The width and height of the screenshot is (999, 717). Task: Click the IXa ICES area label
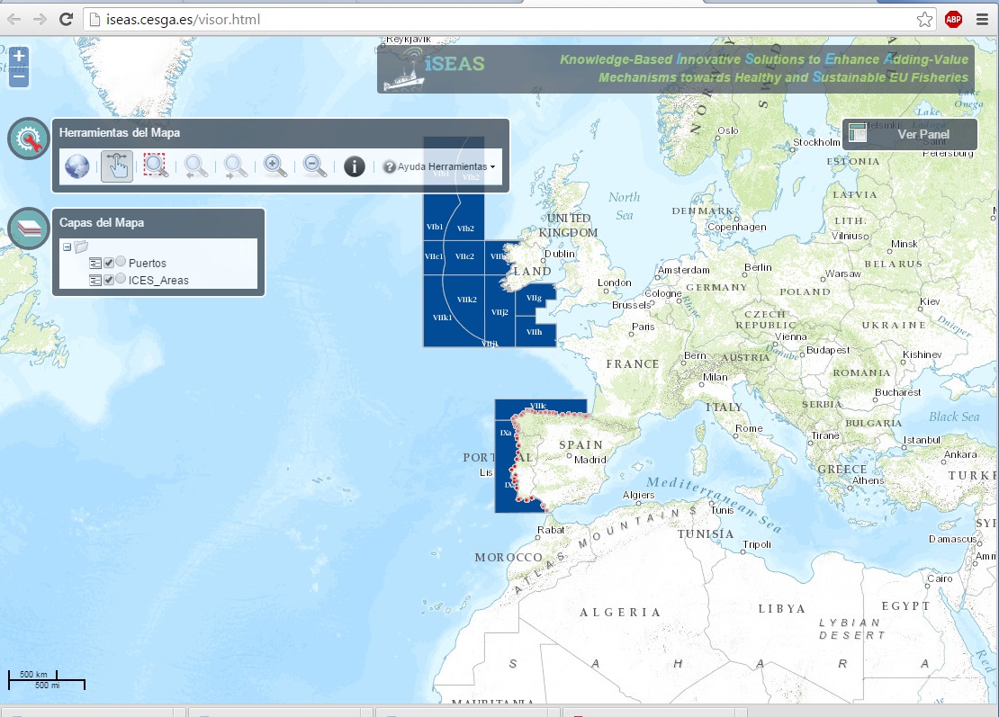(506, 433)
